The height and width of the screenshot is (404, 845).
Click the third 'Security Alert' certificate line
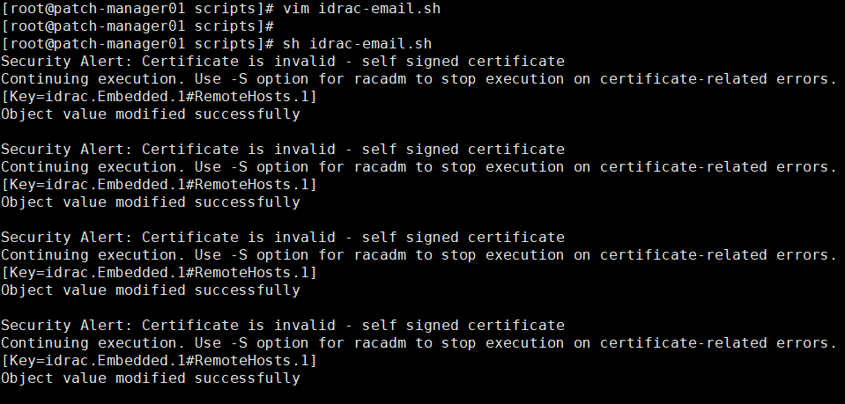pos(283,238)
